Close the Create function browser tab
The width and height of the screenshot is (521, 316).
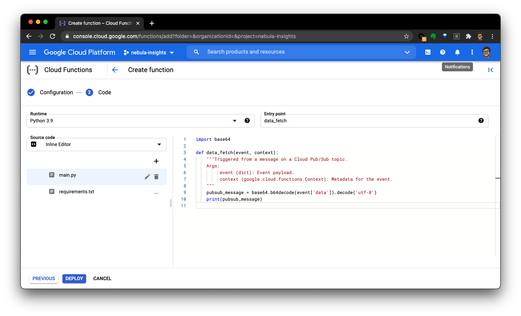[138, 23]
